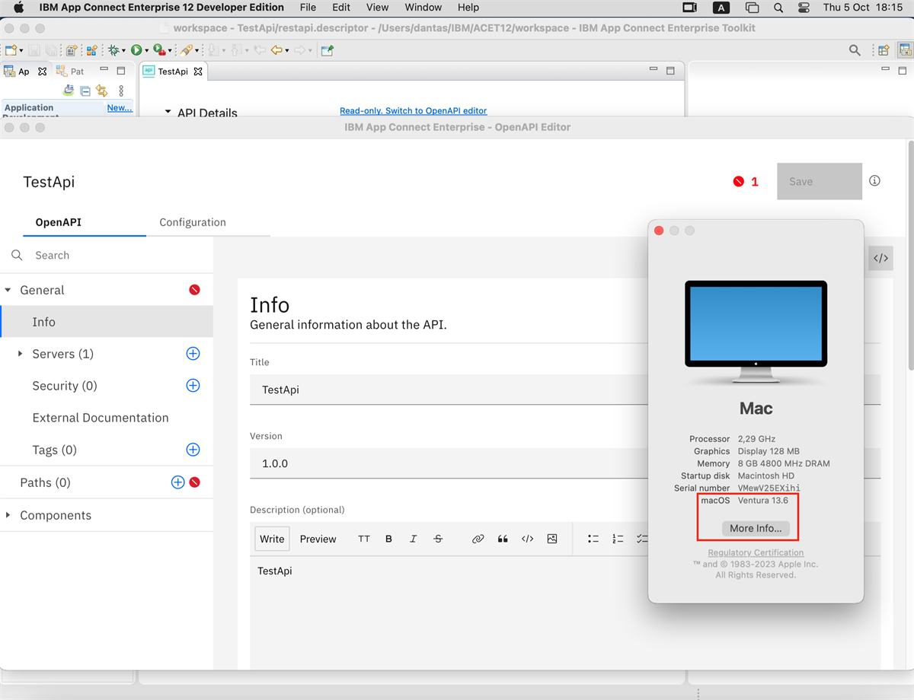This screenshot has width=914, height=700.
Task: Open the Apple menu
Action: [19, 8]
